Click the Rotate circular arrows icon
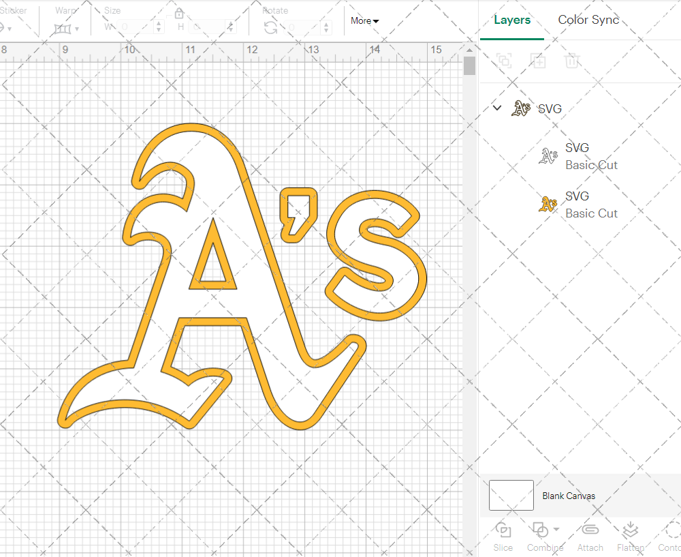This screenshot has width=681, height=557. (x=271, y=28)
